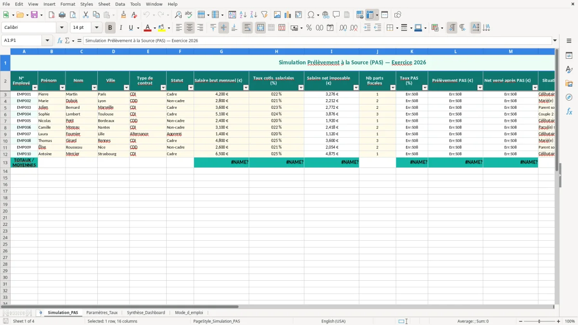578x325 pixels.
Task: Export directly as PDF
Action: [x=52, y=15]
